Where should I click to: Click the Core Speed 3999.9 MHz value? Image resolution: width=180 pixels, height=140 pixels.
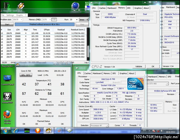98,109
